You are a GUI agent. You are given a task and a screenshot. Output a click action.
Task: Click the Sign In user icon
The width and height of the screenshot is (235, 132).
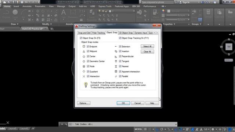click(181, 2)
